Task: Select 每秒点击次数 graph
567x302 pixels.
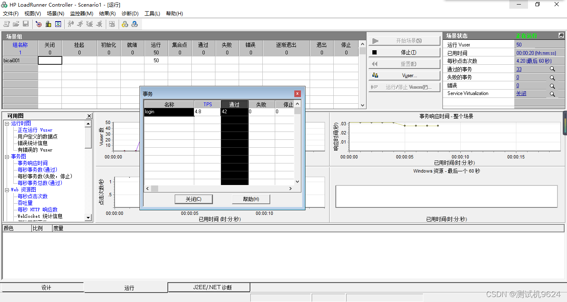Action: (32, 196)
